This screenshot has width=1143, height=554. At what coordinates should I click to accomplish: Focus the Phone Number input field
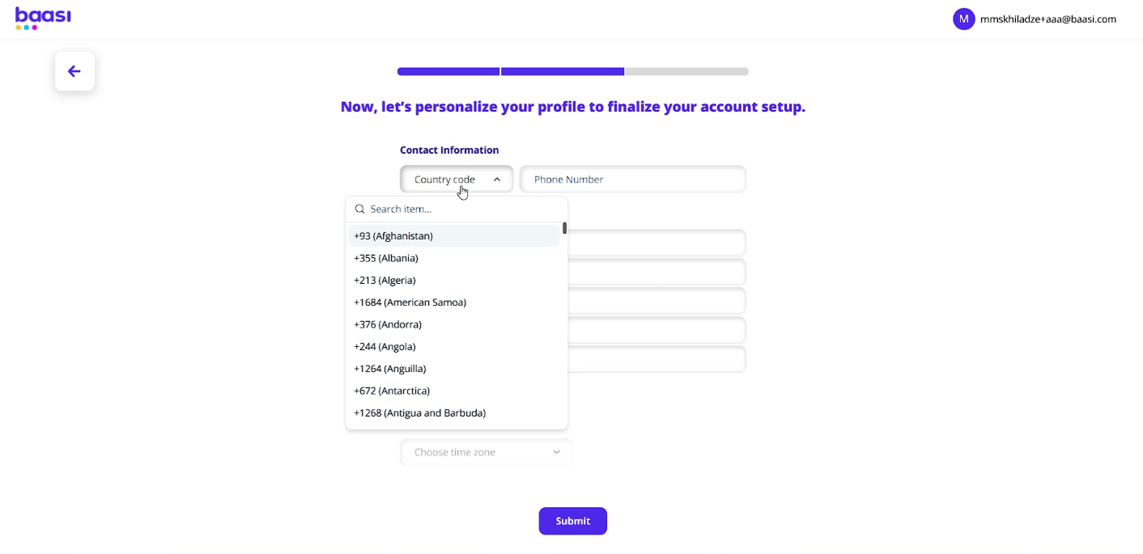click(632, 180)
